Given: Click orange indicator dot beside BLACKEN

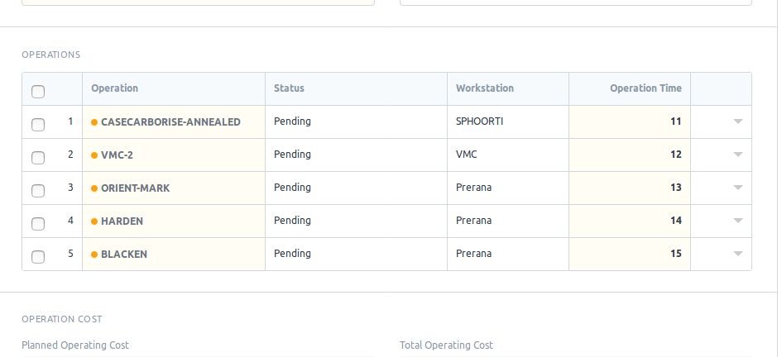Looking at the screenshot, I should pyautogui.click(x=94, y=255).
